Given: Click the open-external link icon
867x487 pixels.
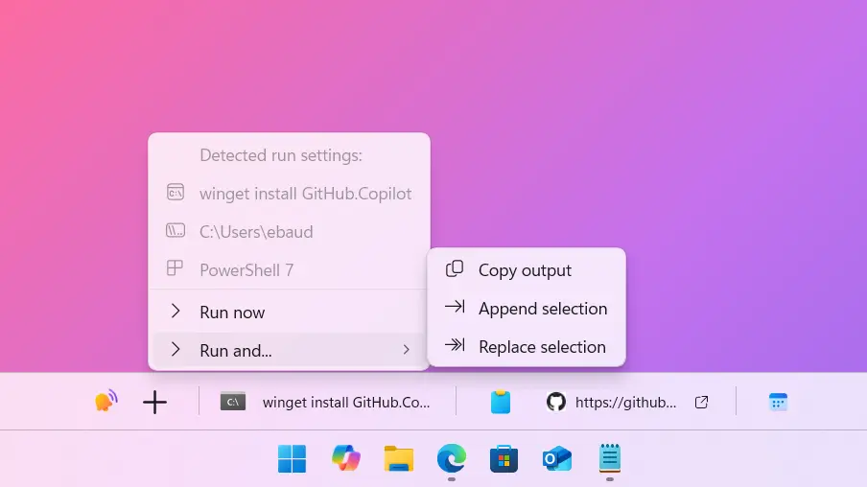Looking at the screenshot, I should click(x=701, y=402).
